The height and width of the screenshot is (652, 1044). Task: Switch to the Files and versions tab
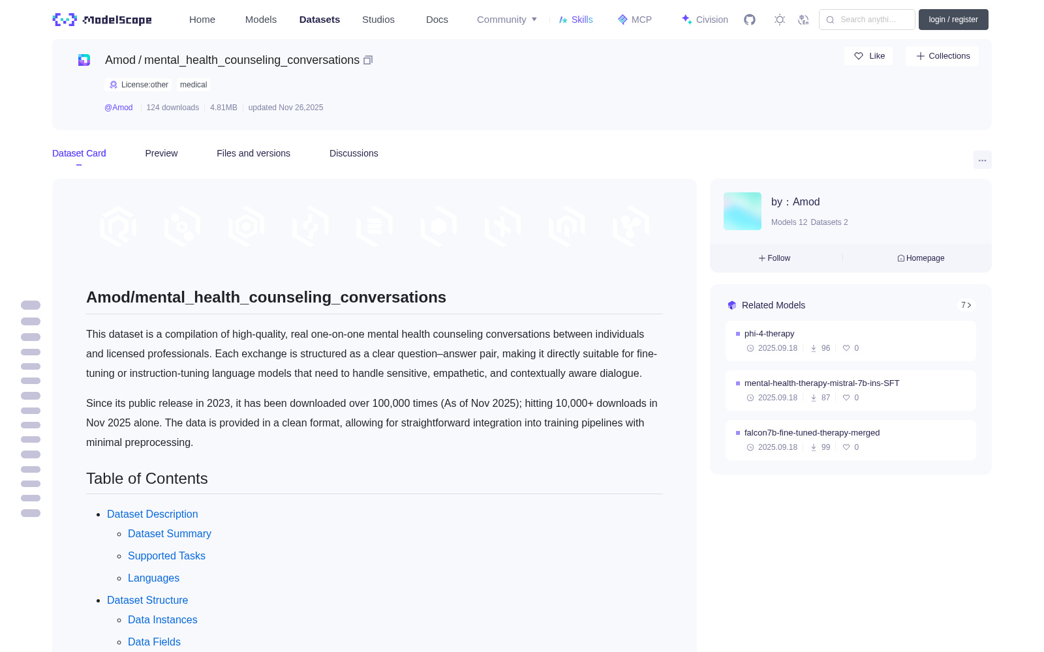[253, 153]
